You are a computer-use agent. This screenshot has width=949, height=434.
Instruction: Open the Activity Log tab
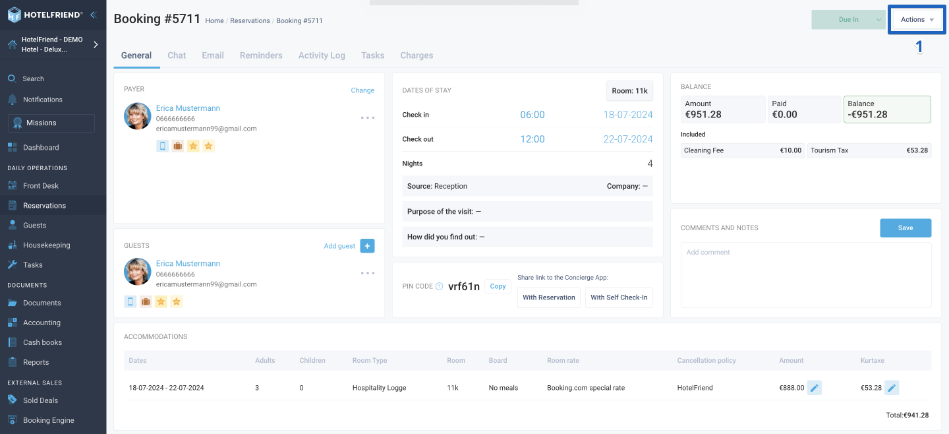pyautogui.click(x=322, y=55)
